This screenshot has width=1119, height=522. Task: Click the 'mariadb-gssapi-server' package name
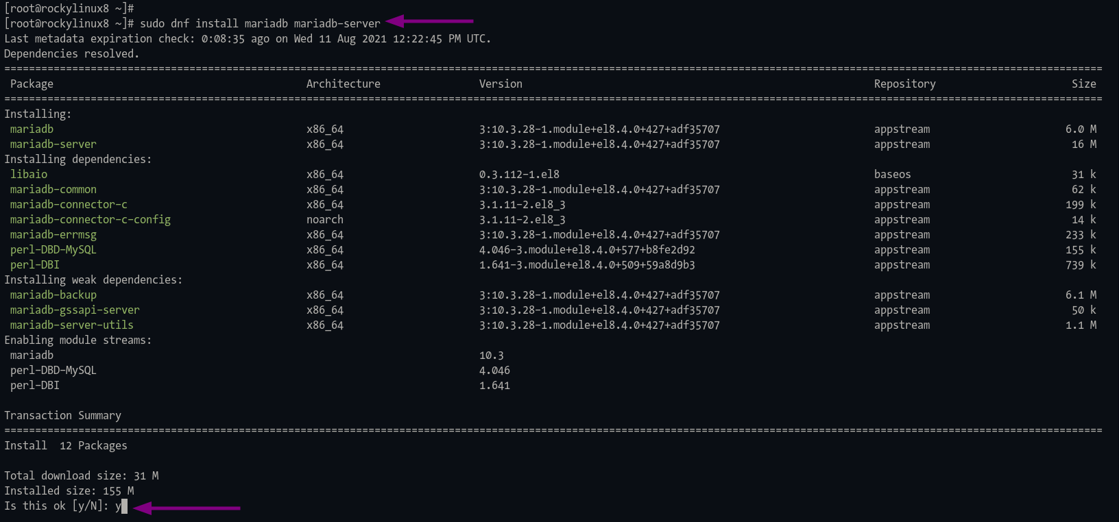pyautogui.click(x=75, y=310)
